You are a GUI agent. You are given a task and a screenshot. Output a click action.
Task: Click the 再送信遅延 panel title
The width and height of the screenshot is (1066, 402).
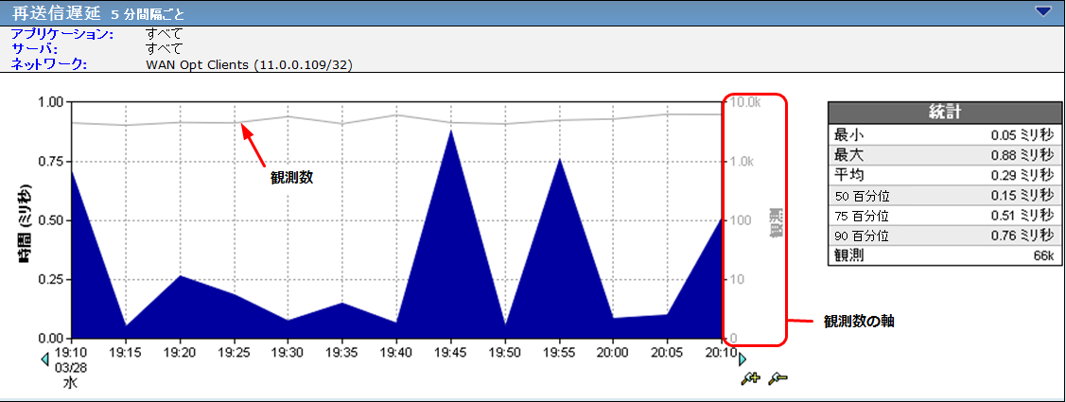[x=56, y=13]
